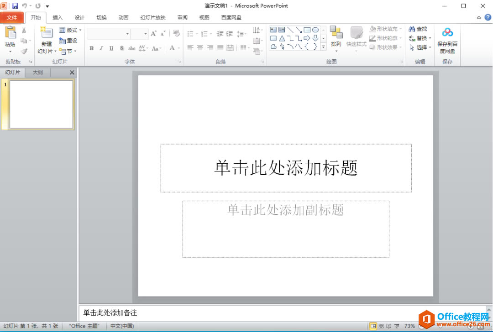Switch to the 大纲 outline pane tab

tap(38, 72)
